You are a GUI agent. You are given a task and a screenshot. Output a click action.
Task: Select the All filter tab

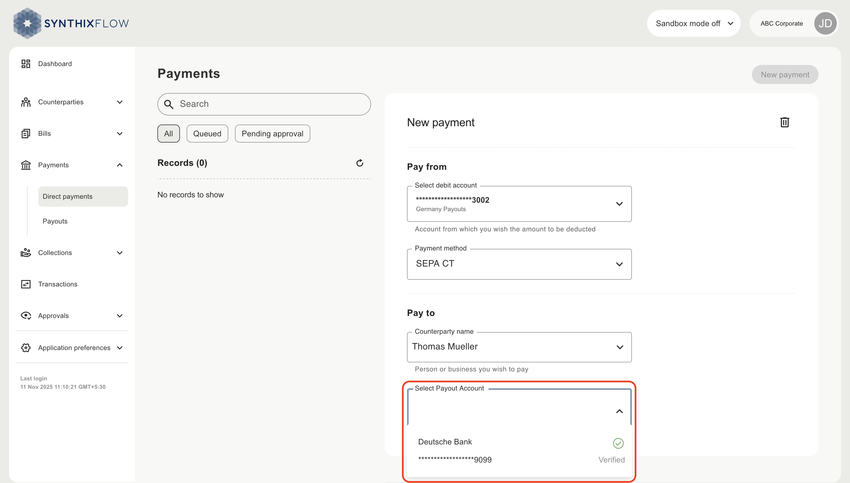click(x=168, y=133)
